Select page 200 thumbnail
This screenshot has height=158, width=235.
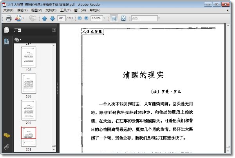[29, 110]
